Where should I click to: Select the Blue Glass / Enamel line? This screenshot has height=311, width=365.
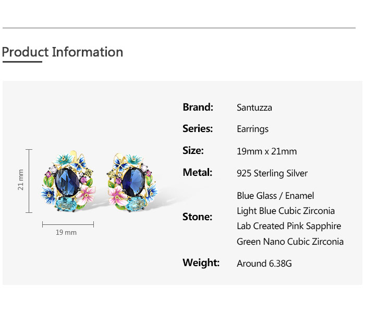tap(275, 196)
